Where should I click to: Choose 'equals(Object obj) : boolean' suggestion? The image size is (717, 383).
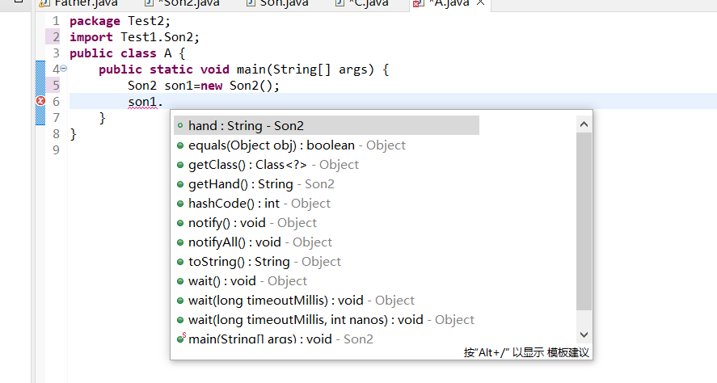(x=297, y=145)
